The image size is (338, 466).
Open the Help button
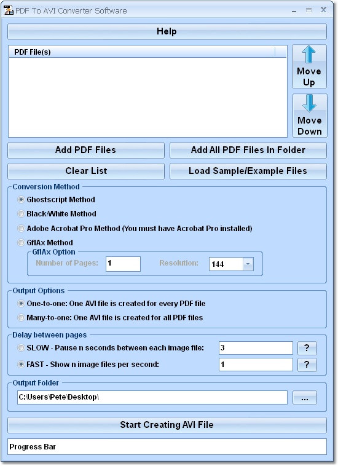pos(167,31)
